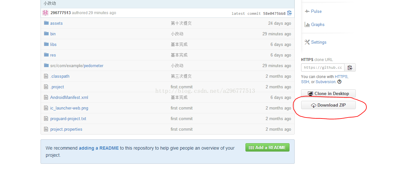Click the folder icon beside libs
The height and width of the screenshot is (175, 405).
tap(46, 44)
